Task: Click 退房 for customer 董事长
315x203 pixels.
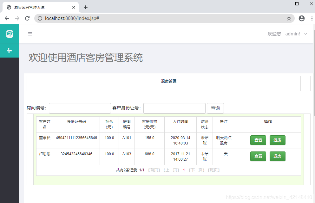Action: [278, 140]
